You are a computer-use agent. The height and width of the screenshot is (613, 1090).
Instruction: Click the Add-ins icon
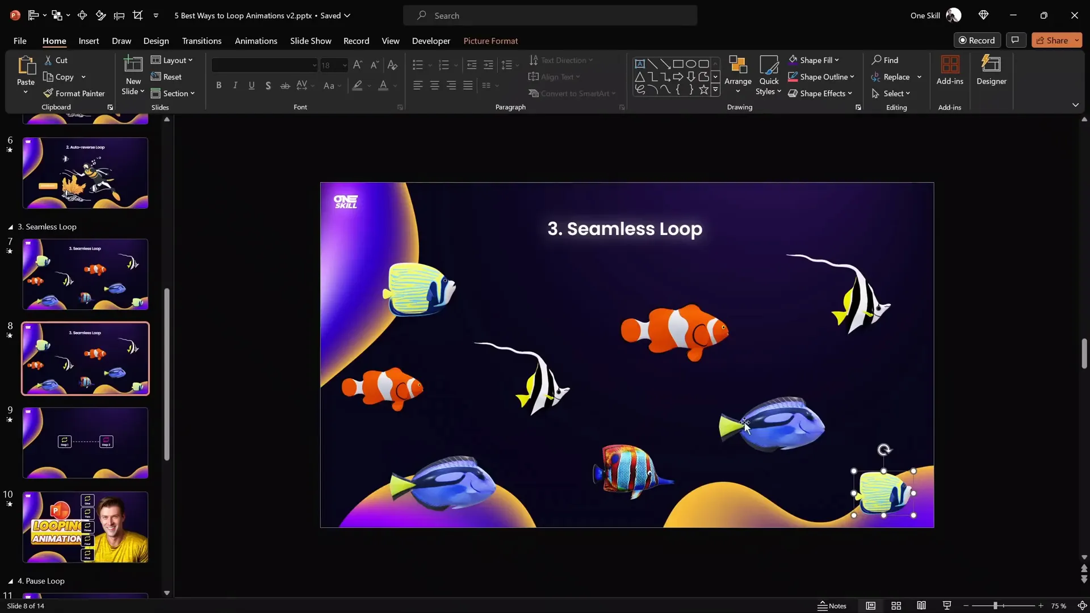pyautogui.click(x=950, y=64)
